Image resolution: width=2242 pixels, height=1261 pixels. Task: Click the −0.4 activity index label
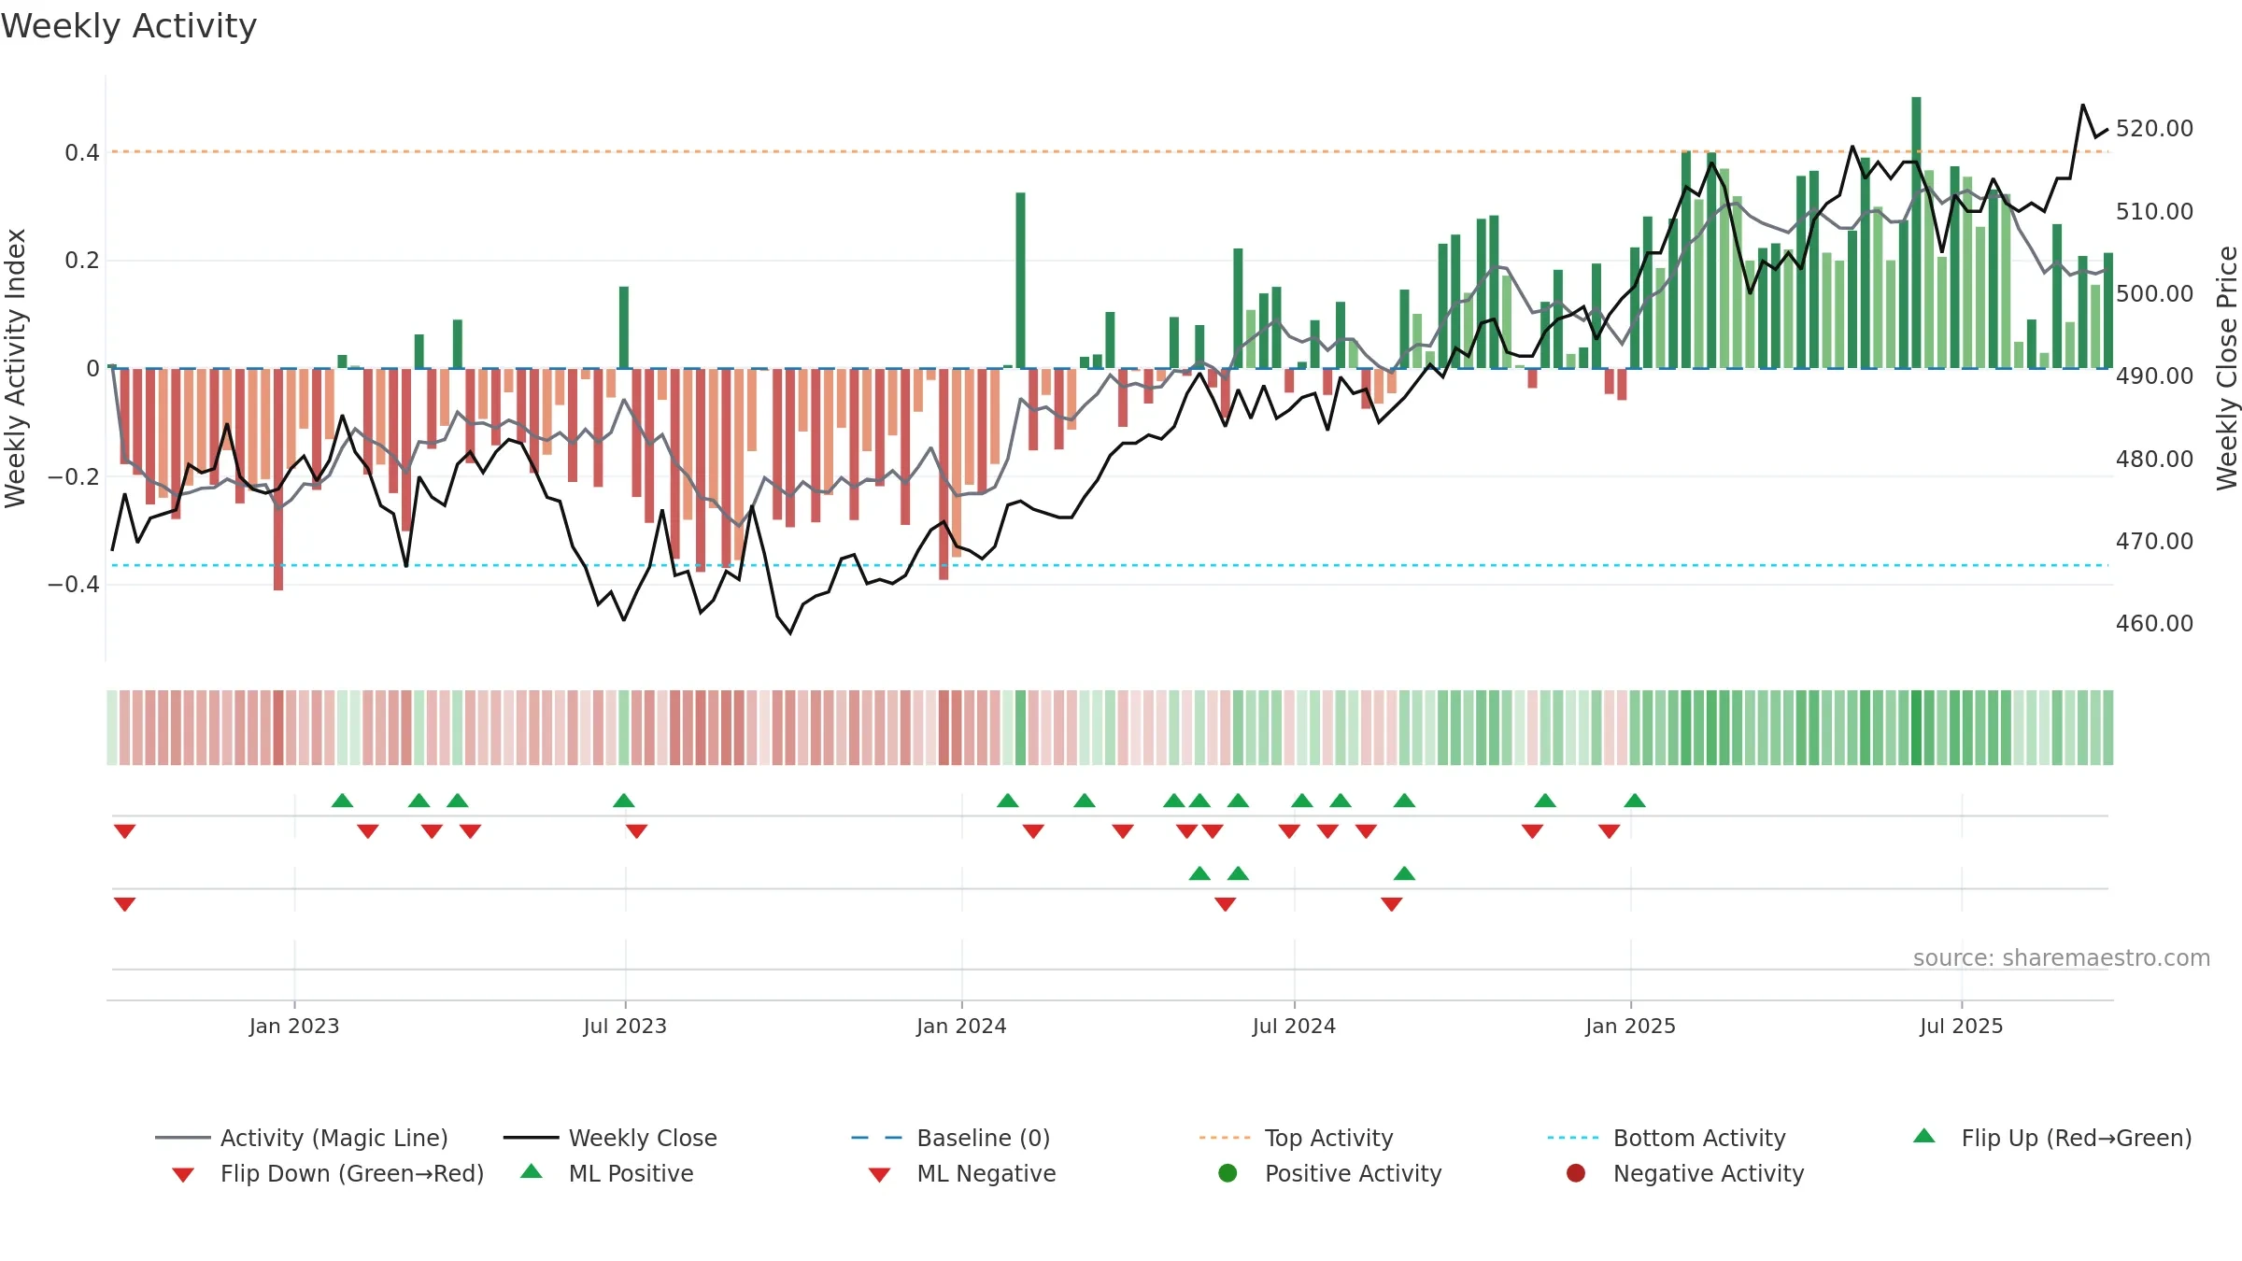point(74,584)
